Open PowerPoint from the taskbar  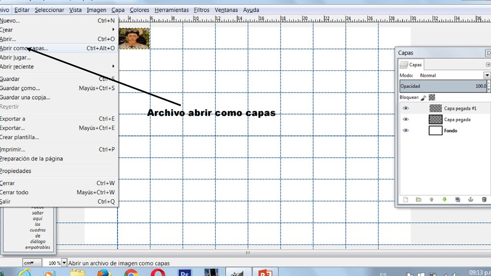[x=266, y=272]
